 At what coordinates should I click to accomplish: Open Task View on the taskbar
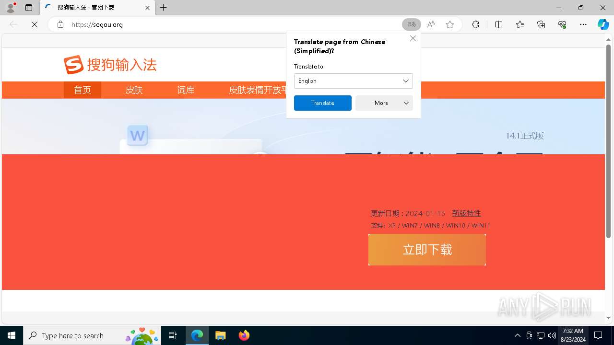point(173,335)
